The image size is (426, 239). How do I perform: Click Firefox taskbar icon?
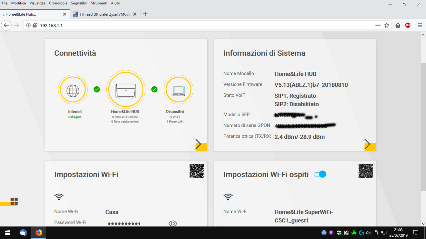click(x=39, y=233)
